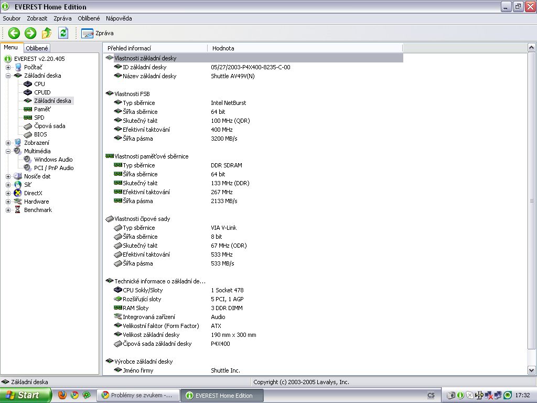The width and height of the screenshot is (537, 403).
Task: Click the CS language indicator in taskbar
Action: 431,395
